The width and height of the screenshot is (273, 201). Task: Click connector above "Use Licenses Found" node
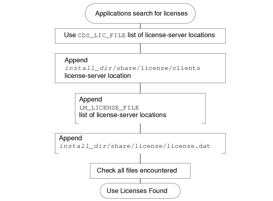click(140, 181)
